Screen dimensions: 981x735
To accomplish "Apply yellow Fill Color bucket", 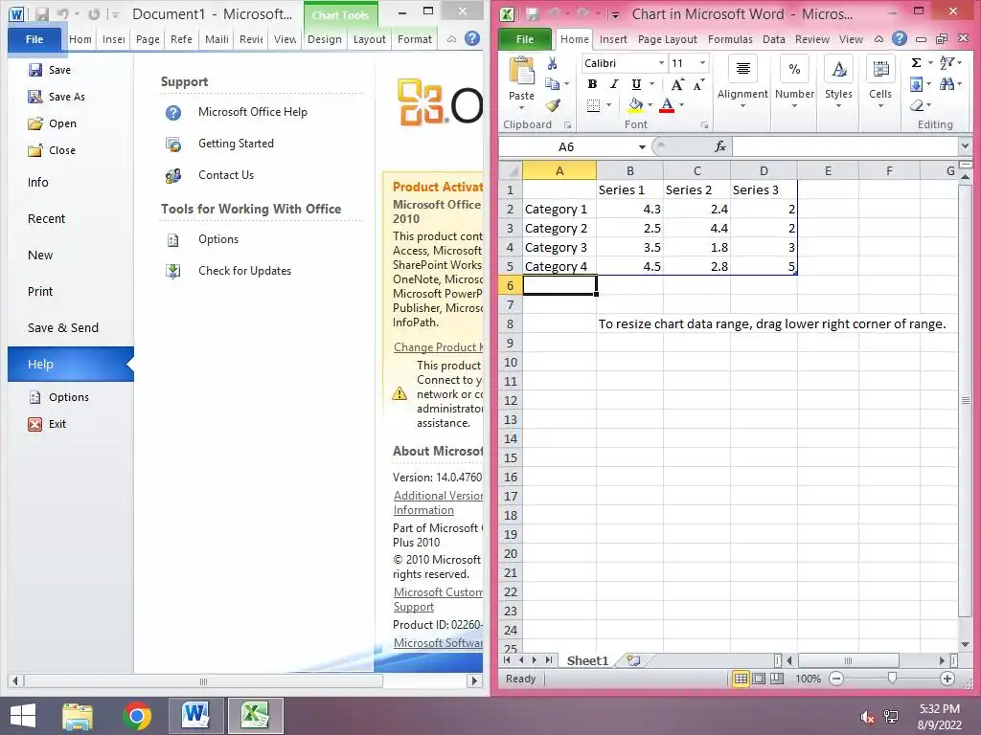I will click(636, 105).
